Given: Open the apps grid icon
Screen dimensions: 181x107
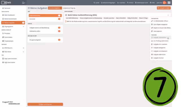Looking at the screenshot, I should pos(169,3).
